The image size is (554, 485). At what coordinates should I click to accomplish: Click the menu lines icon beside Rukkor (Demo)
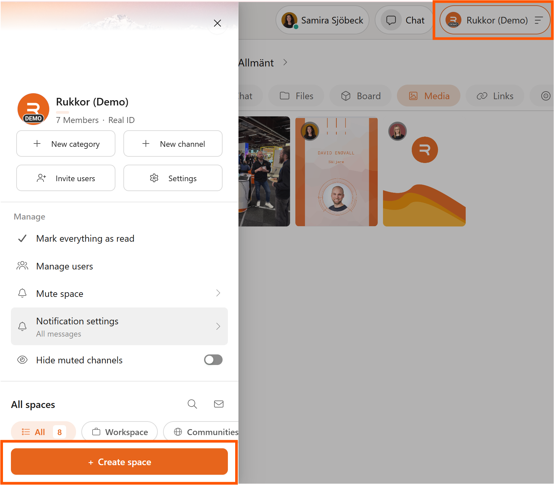(x=539, y=20)
